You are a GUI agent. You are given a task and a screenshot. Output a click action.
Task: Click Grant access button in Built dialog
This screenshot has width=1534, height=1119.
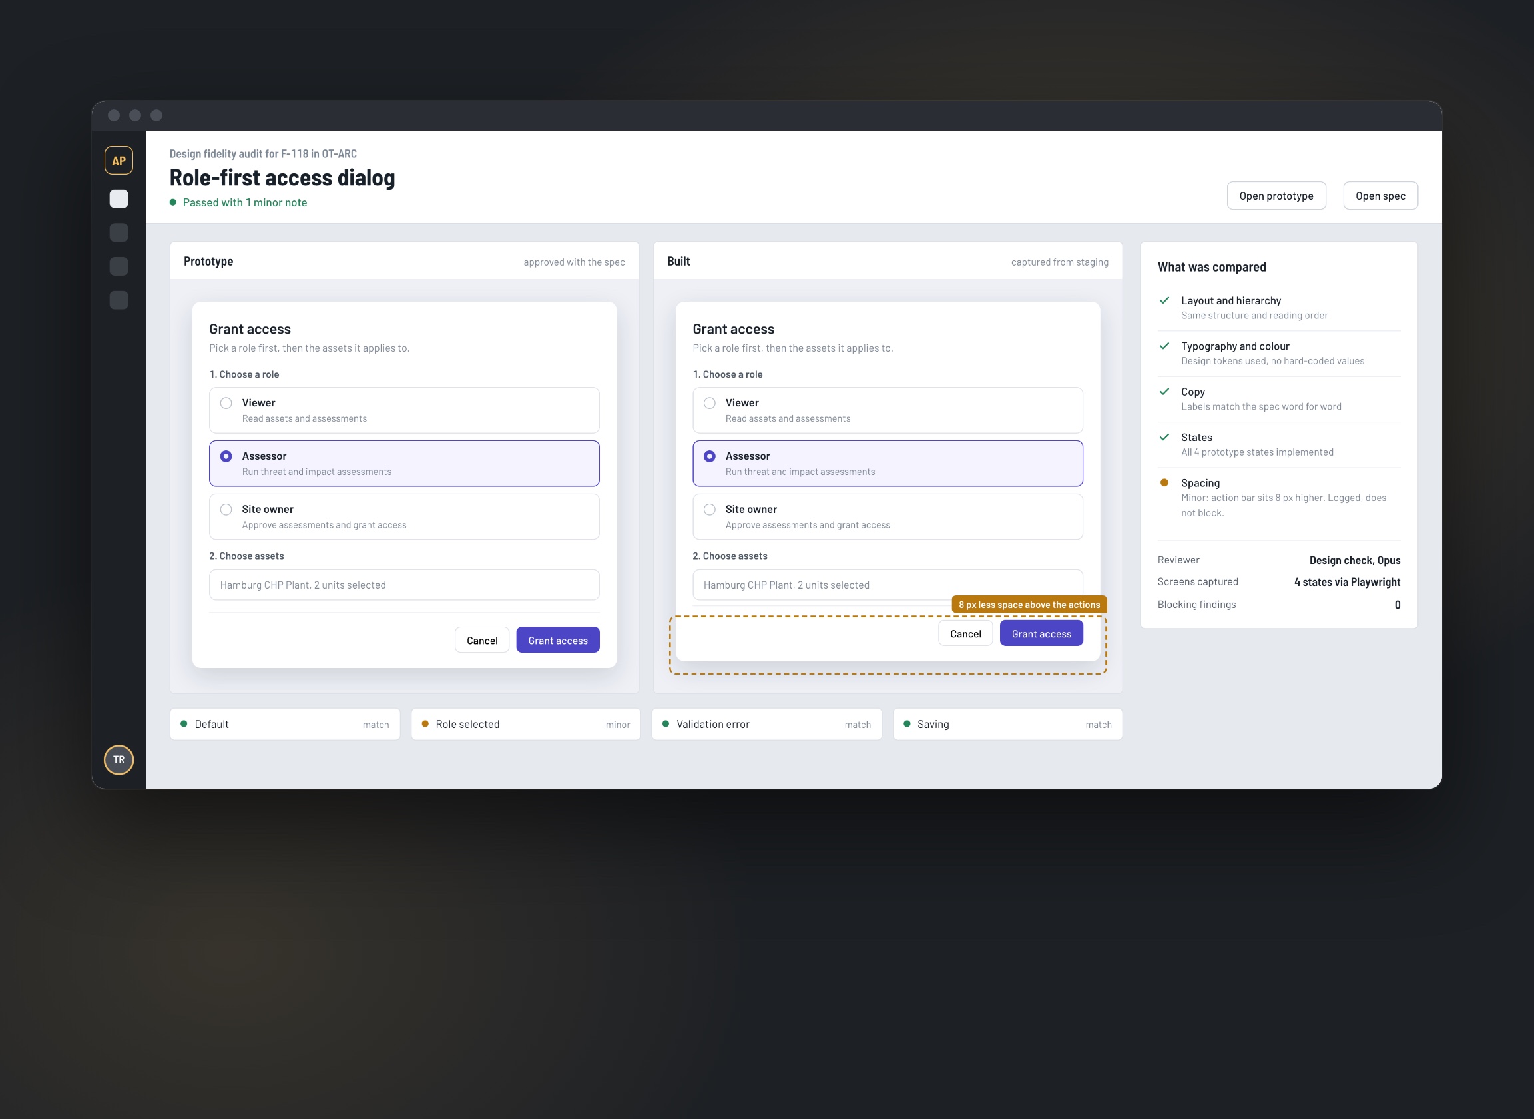click(1041, 633)
